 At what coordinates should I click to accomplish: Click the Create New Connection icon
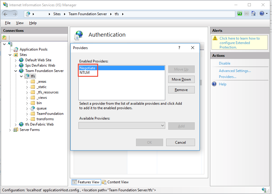click(x=4, y=37)
